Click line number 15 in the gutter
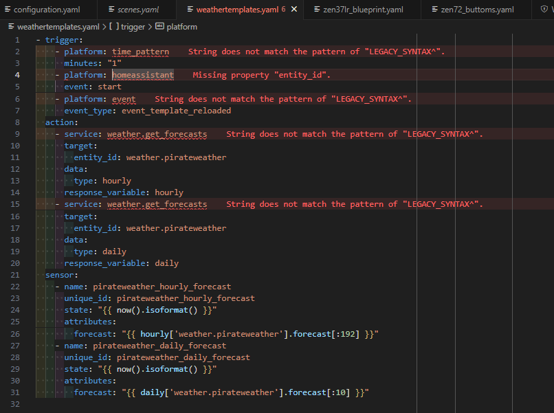This screenshot has height=413, width=554. tap(15, 204)
